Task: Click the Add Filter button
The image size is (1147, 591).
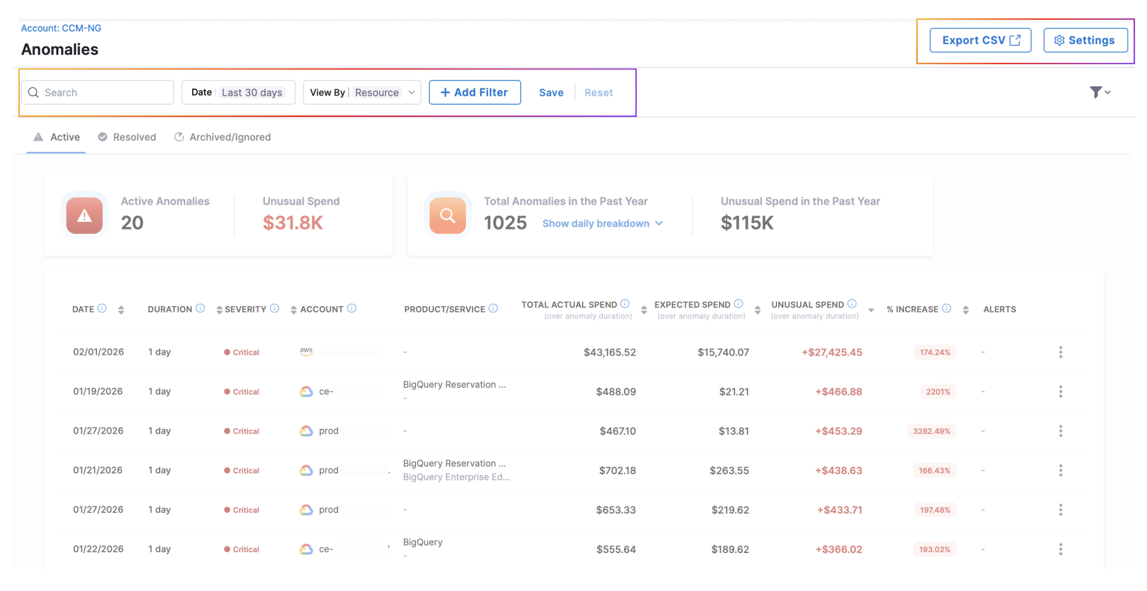Action: tap(474, 92)
